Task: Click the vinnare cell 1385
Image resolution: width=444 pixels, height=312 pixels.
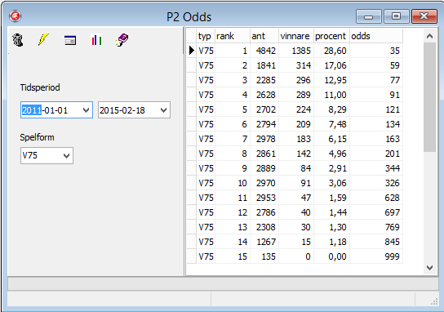Action: tap(296, 51)
